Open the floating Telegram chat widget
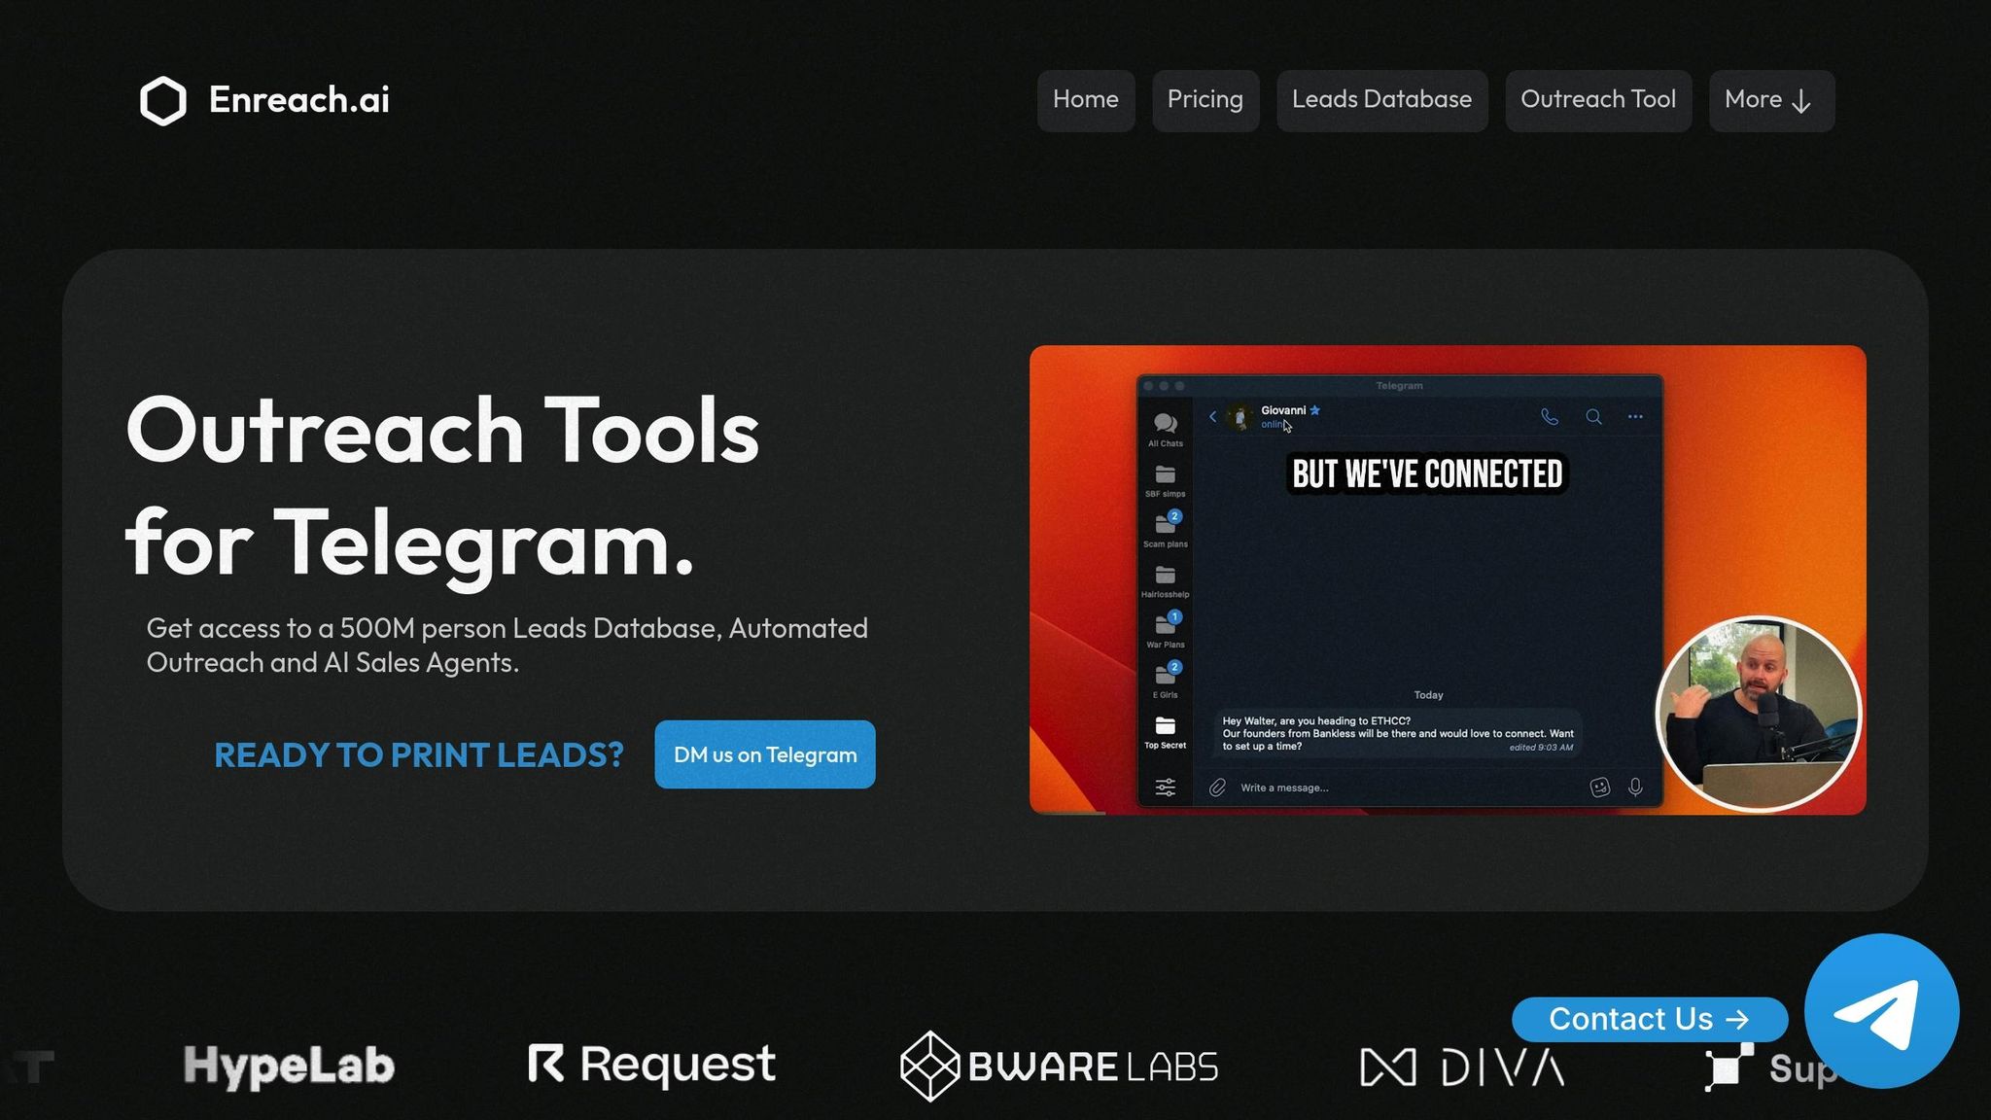1991x1120 pixels. 1883,1011
